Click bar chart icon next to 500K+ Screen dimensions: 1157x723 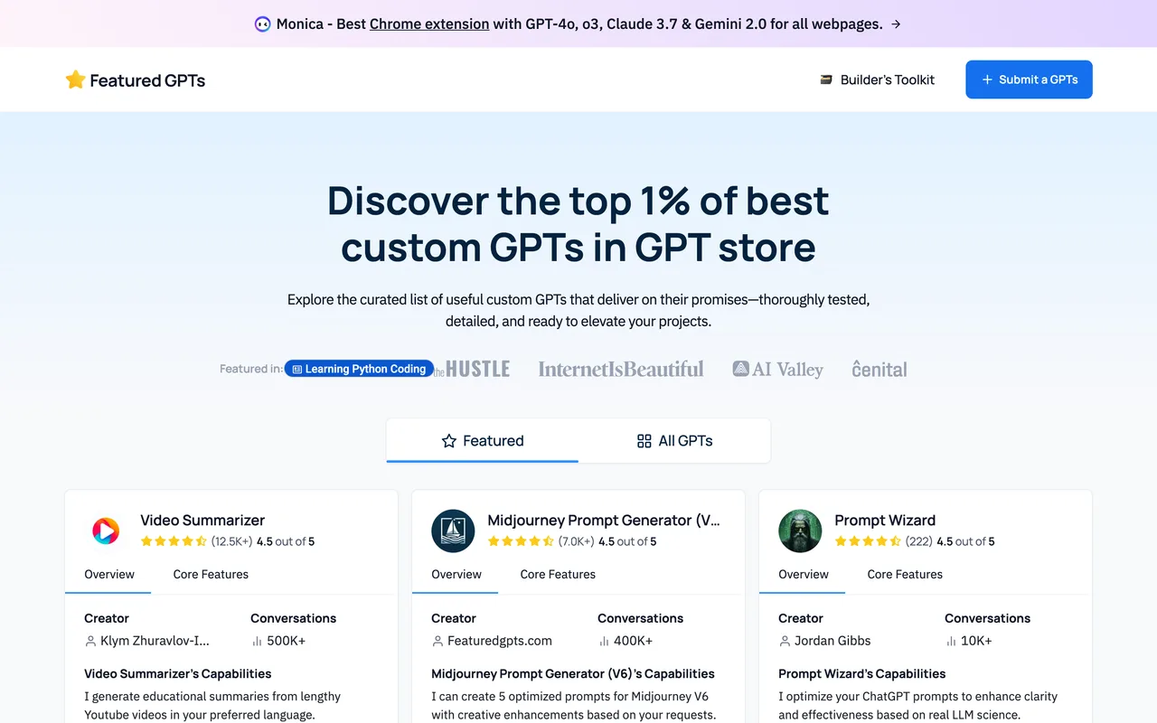click(257, 641)
